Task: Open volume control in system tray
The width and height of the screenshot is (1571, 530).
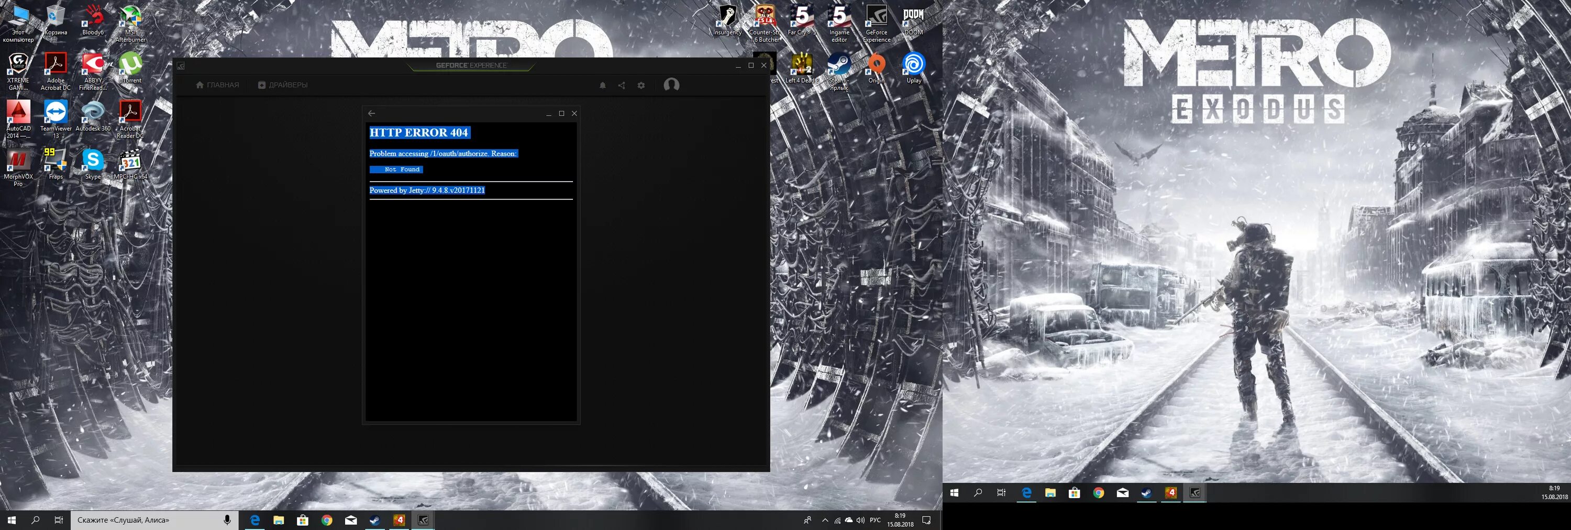Action: tap(860, 520)
